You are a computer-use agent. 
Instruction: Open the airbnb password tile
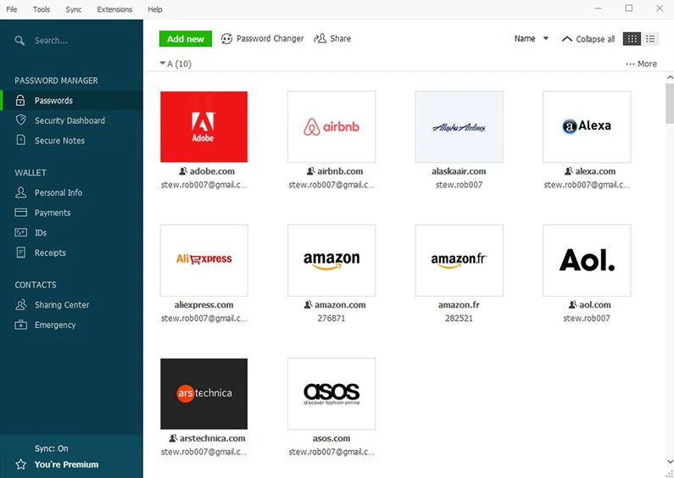pos(331,127)
